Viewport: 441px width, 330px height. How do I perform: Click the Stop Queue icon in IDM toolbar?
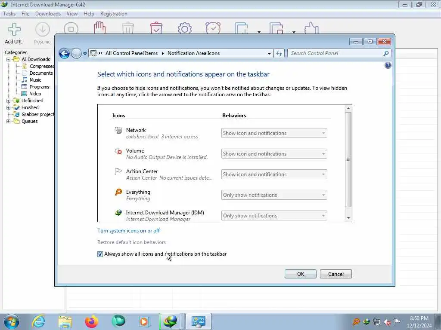(276, 28)
